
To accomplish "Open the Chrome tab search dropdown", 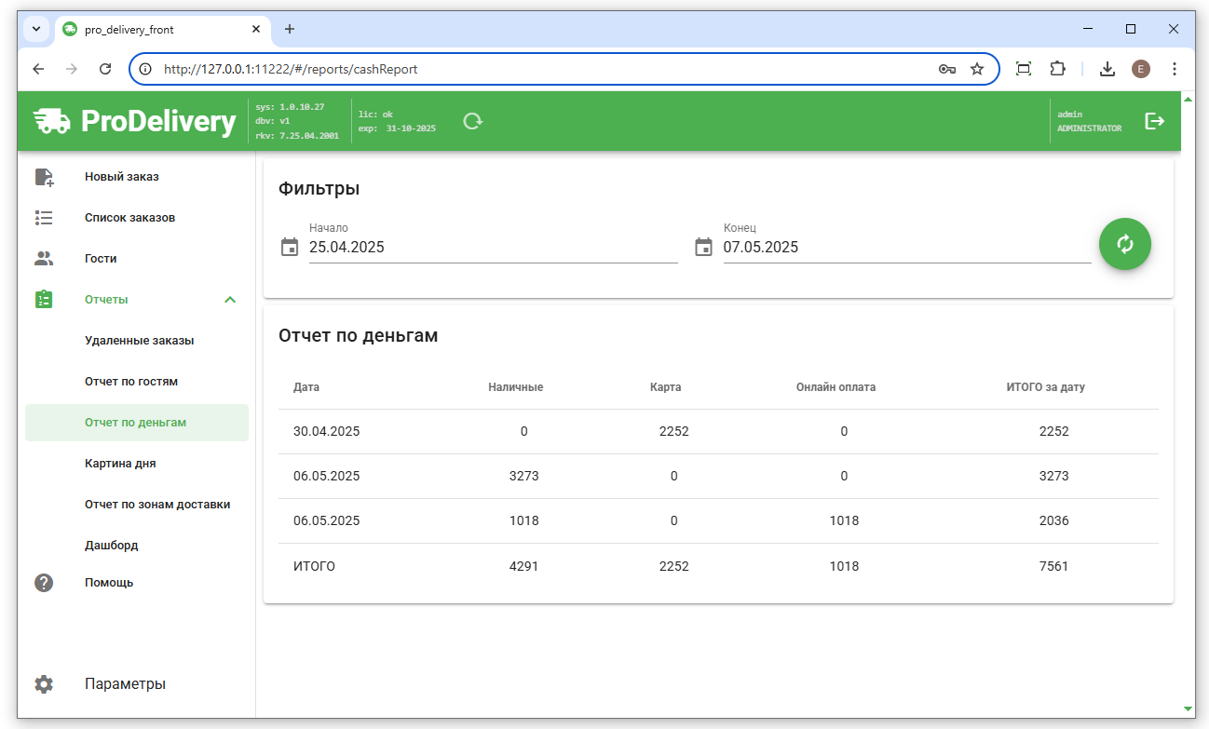I will coord(36,29).
